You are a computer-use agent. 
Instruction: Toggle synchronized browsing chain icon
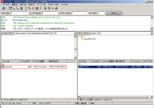click(x=53, y=8)
